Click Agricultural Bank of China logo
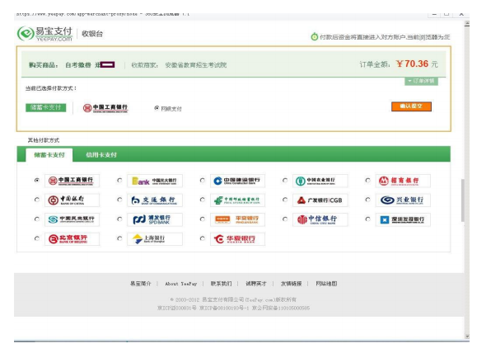This screenshot has height=358, width=477. point(320,181)
